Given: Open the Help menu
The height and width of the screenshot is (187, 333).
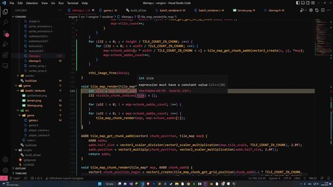Looking at the screenshot, I should point(85,3).
